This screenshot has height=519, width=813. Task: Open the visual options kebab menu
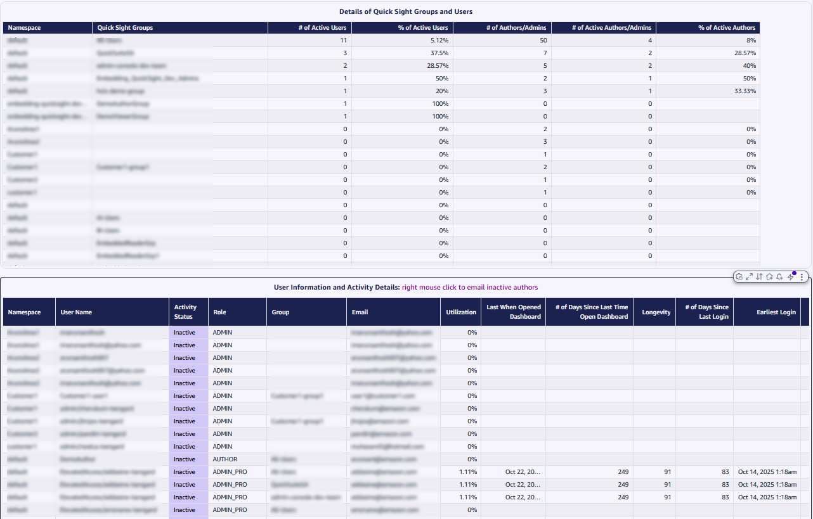coord(802,277)
